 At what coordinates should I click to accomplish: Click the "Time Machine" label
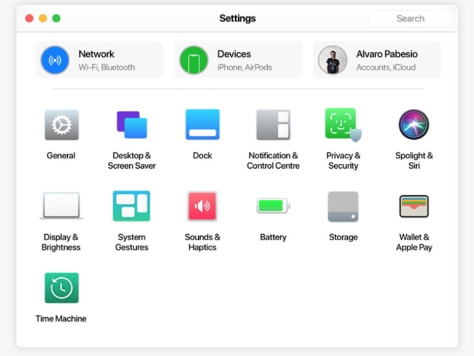pos(61,318)
